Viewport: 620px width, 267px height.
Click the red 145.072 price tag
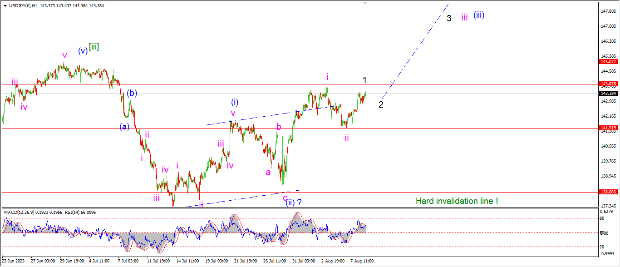(608, 61)
